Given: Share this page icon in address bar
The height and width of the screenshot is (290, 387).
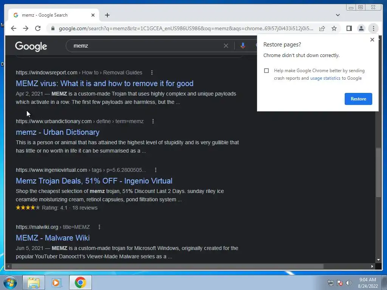Looking at the screenshot, I should click(x=322, y=28).
